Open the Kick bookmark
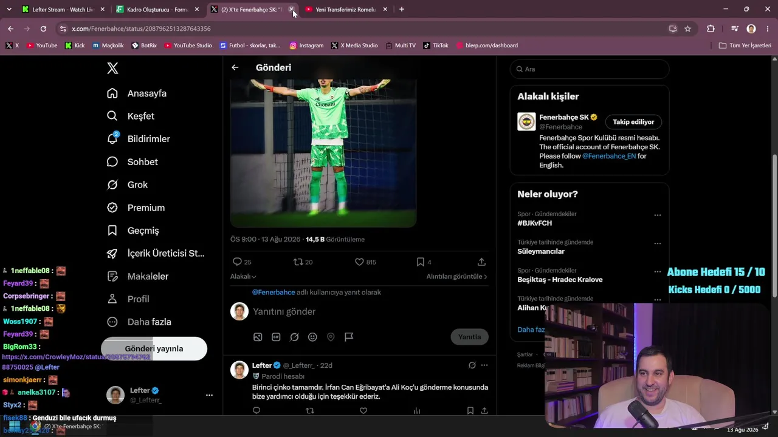This screenshot has width=778, height=437. (75, 46)
